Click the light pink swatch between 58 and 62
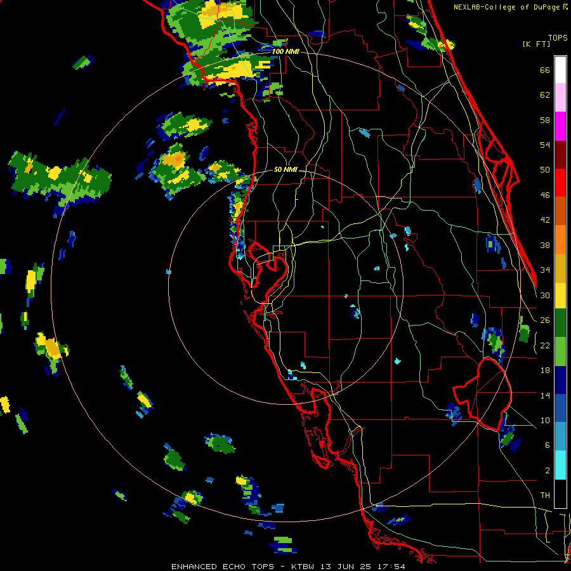 560,98
